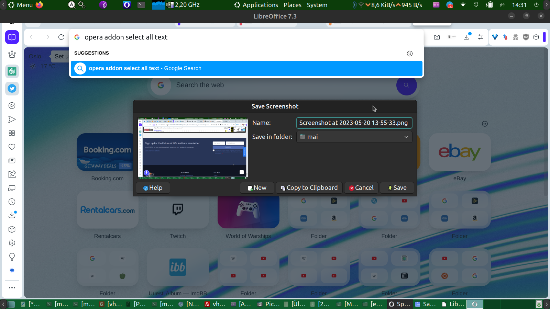Open the easy setup sliders icon
This screenshot has width=550, height=309.
pyautogui.click(x=481, y=37)
